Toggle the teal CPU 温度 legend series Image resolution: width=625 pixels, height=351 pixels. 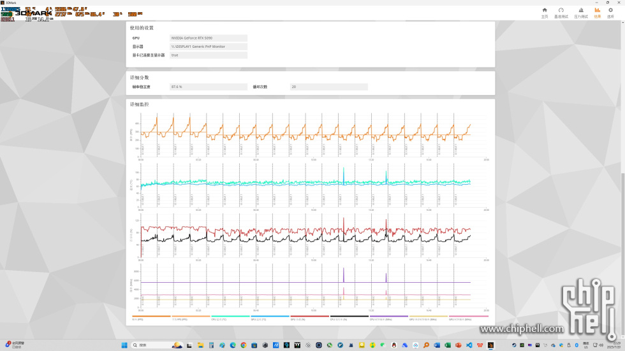tap(230, 318)
